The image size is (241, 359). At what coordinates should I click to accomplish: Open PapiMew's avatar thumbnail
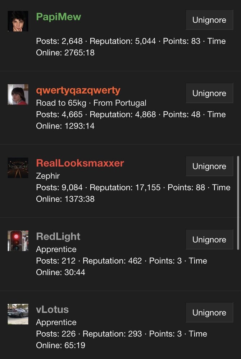(18, 21)
